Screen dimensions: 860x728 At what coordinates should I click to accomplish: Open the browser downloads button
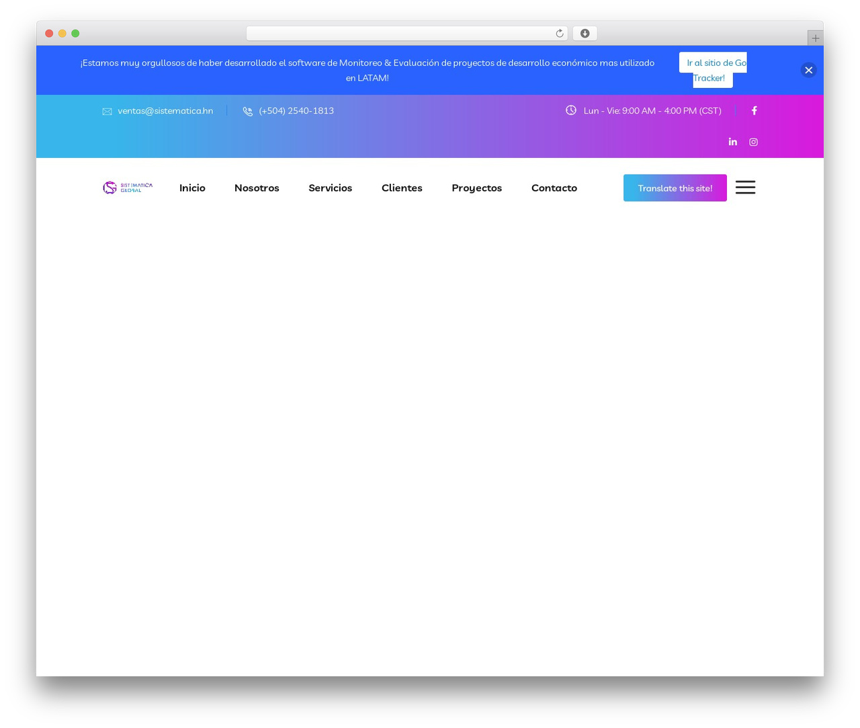click(585, 34)
